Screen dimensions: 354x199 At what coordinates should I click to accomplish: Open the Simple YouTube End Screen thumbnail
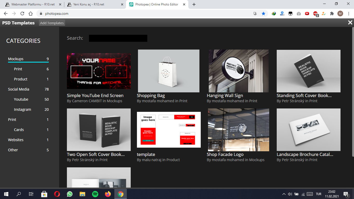pos(99,71)
